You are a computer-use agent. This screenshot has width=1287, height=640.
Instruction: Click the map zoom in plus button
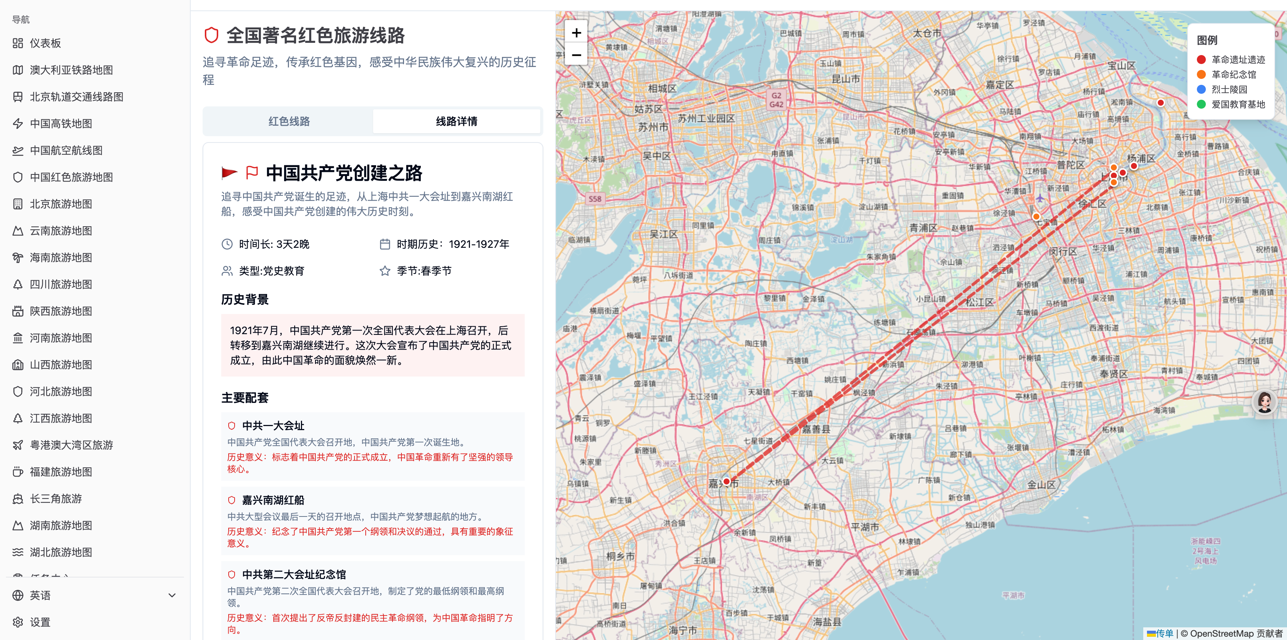[x=576, y=33]
